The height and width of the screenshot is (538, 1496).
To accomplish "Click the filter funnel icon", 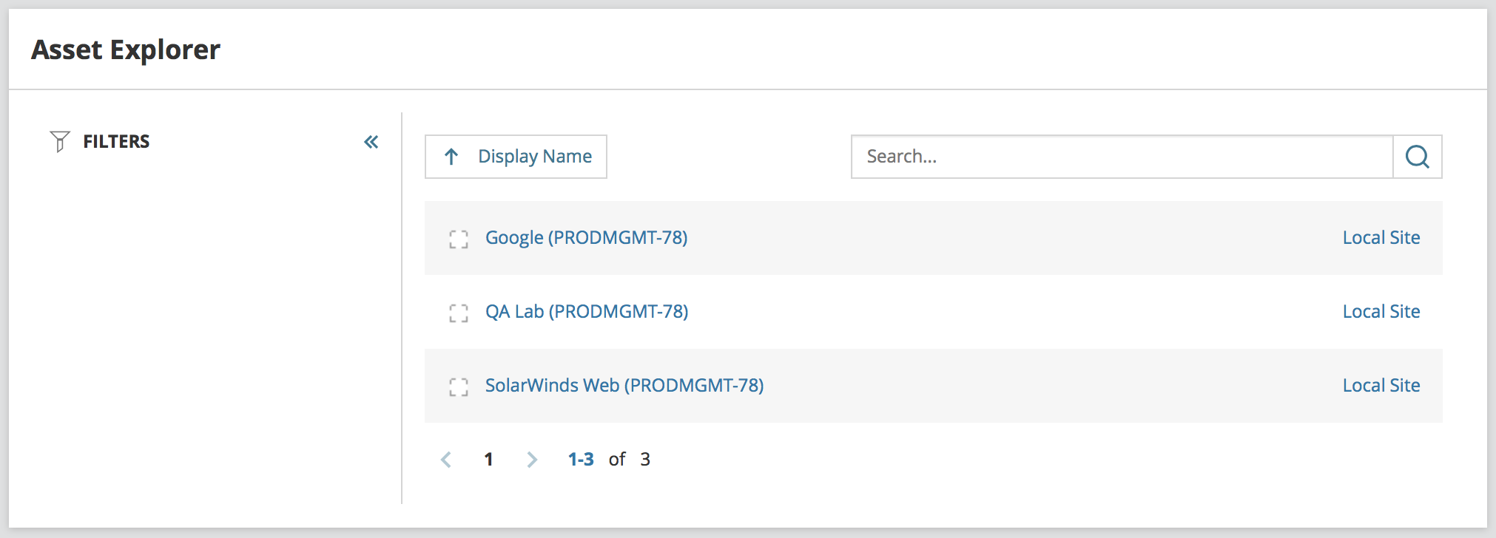I will point(59,141).
